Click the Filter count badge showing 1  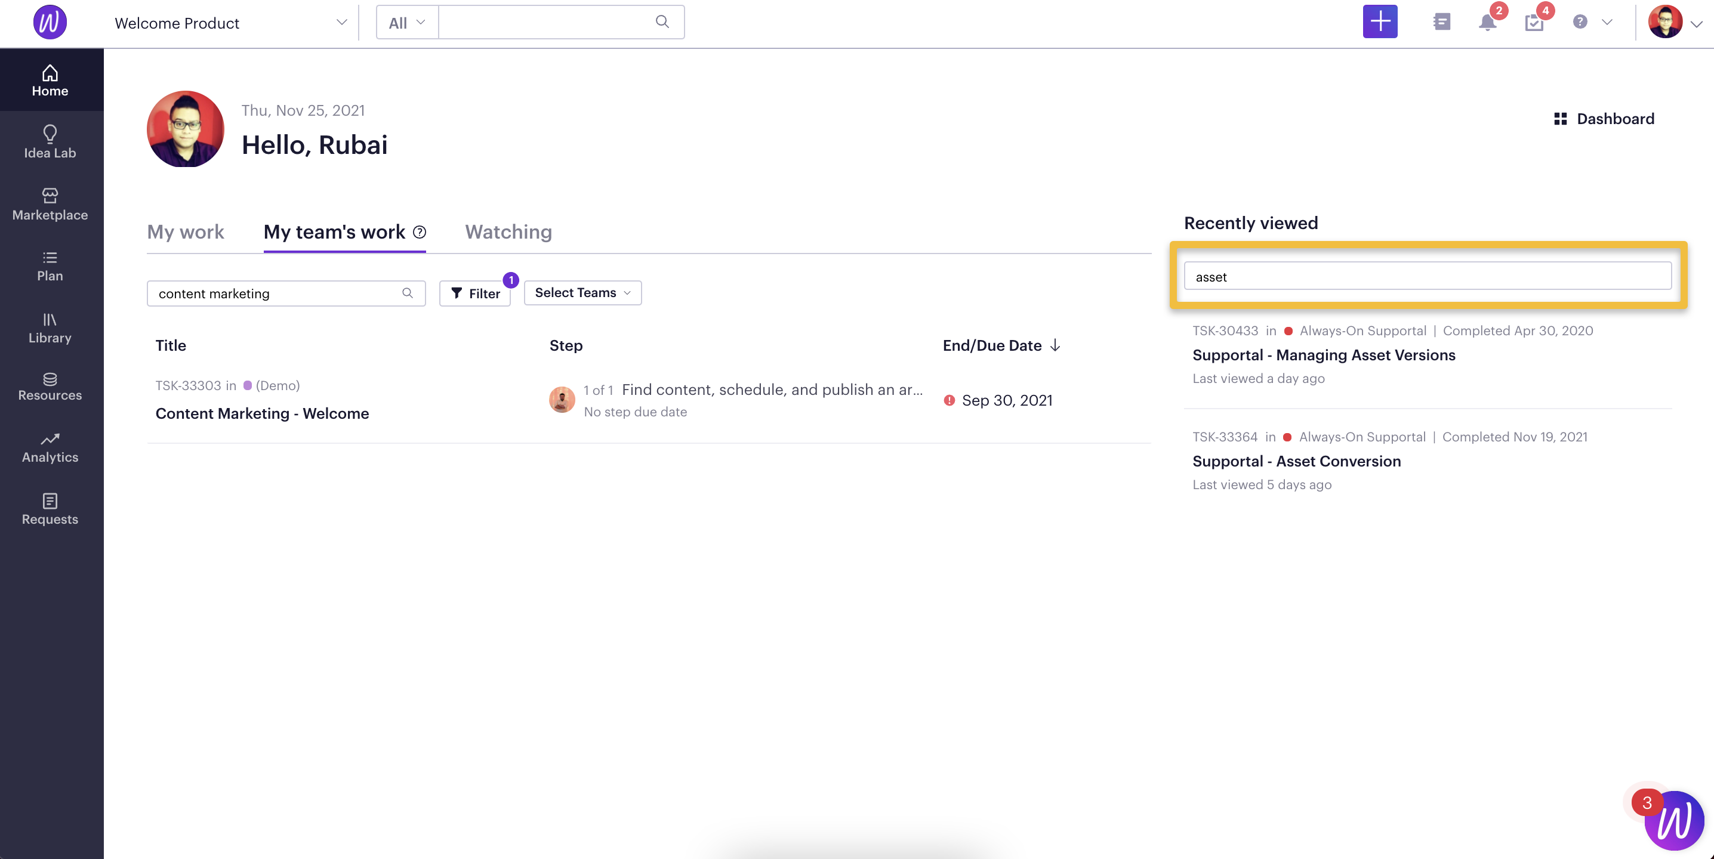click(x=510, y=280)
